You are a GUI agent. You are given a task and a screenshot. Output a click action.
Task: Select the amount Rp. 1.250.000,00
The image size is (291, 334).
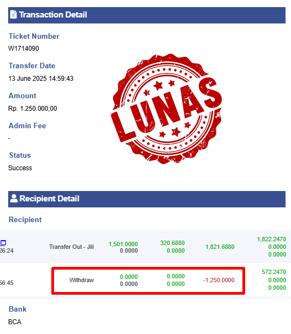pyautogui.click(x=33, y=109)
